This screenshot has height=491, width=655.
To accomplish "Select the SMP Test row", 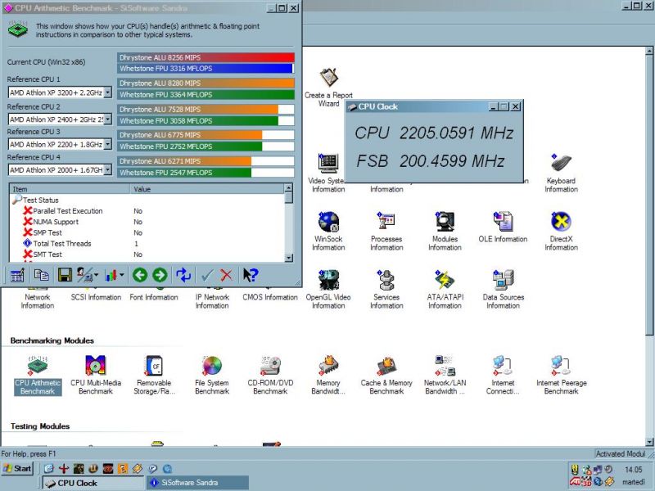I will (147, 232).
